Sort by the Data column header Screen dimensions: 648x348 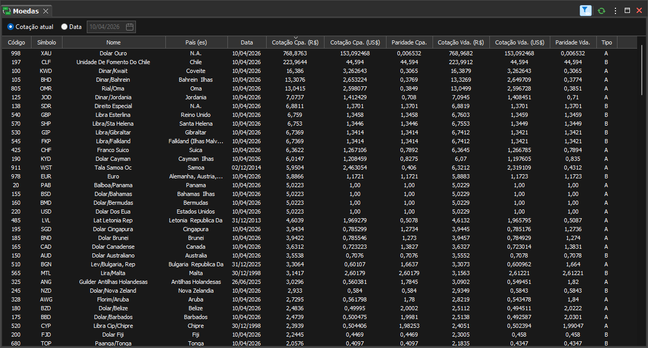247,42
